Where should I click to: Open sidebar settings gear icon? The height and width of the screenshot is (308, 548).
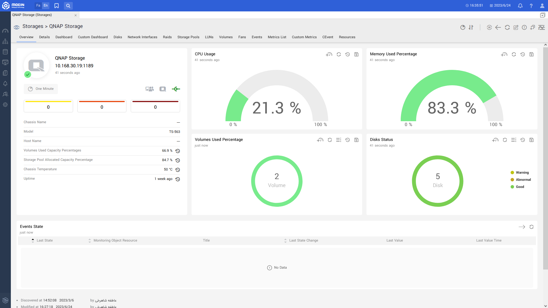(5, 105)
